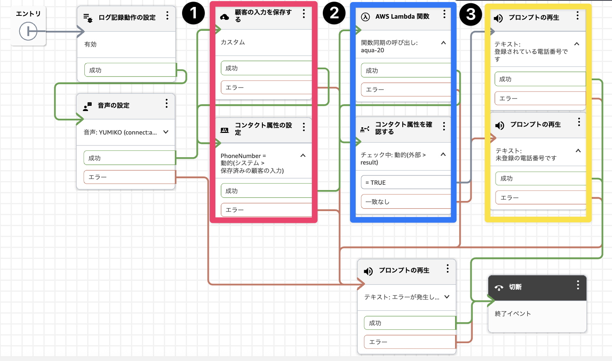This screenshot has width=612, height=361.
Task: Click the 終了イベント text in 切断 block
Action: (513, 314)
